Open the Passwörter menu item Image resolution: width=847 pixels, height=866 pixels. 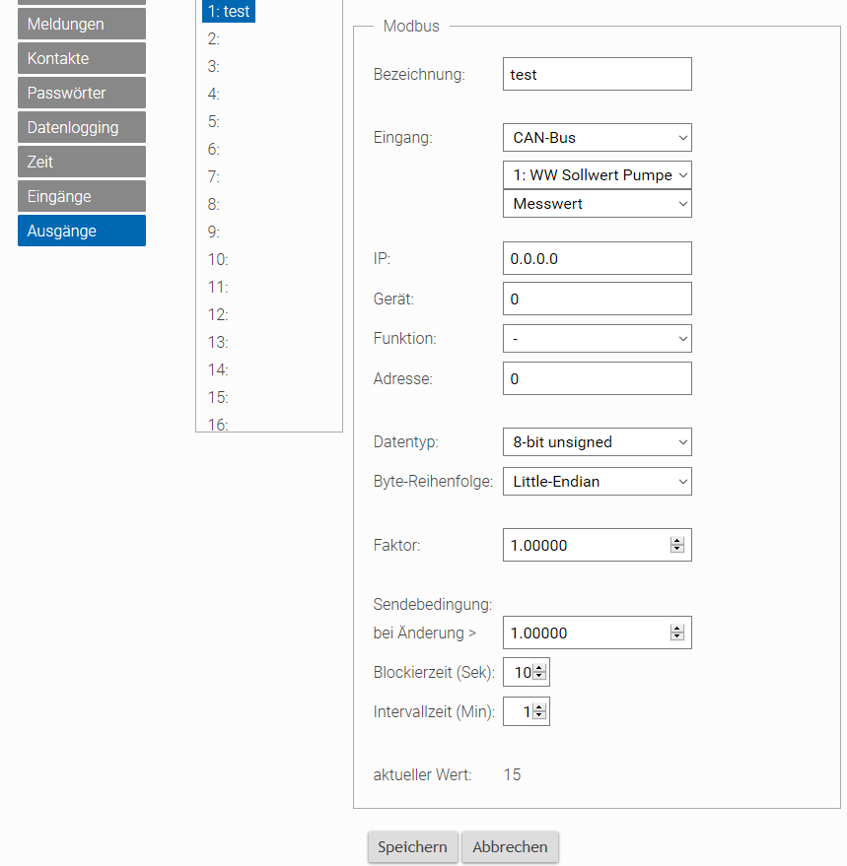click(82, 93)
